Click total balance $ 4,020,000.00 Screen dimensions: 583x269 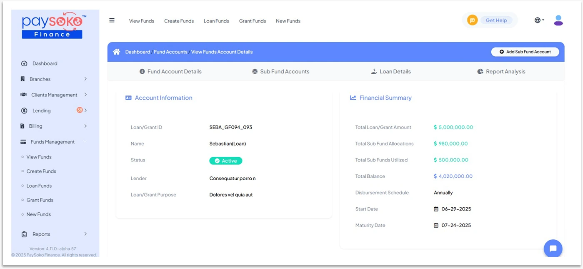coord(453,176)
